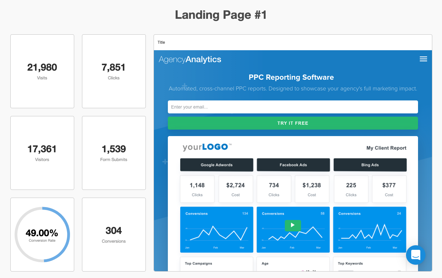The height and width of the screenshot is (278, 442).
Task: Open the 1,539 Form Submits card
Action: [114, 153]
